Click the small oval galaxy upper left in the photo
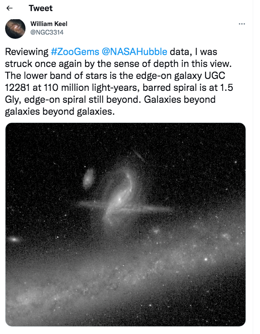The image size is (260, 334). coord(89,177)
